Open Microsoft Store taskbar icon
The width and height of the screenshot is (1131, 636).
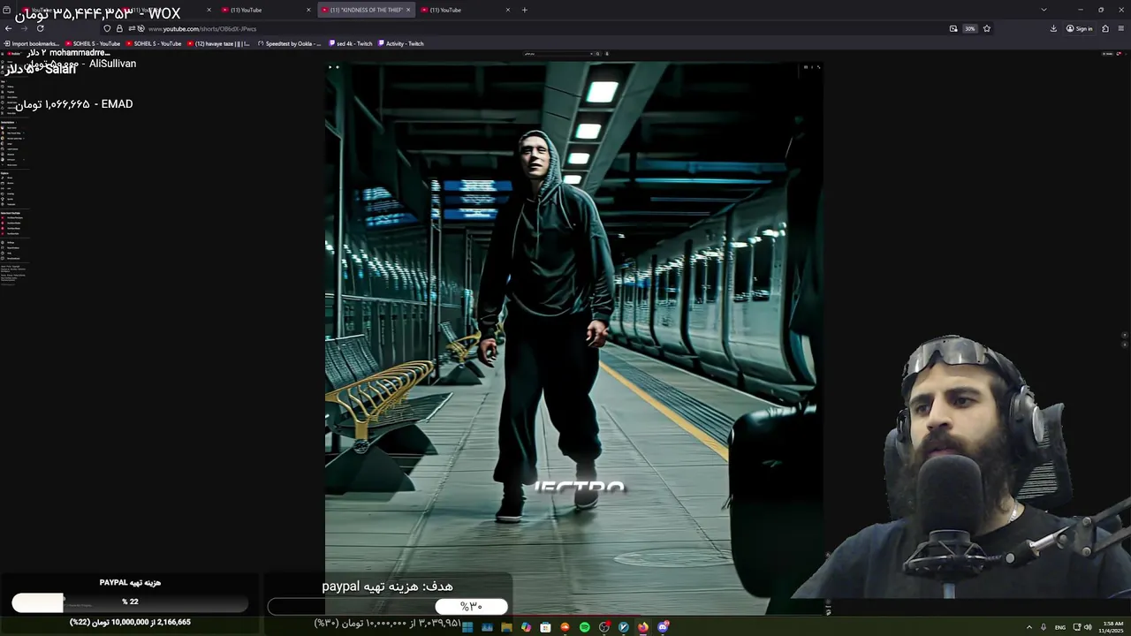point(545,627)
